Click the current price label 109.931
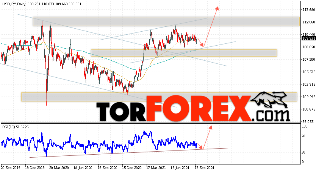The height and width of the screenshot is (172, 316). point(308,38)
